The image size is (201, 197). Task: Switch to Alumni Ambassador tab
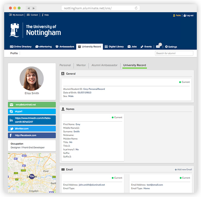[104, 65]
